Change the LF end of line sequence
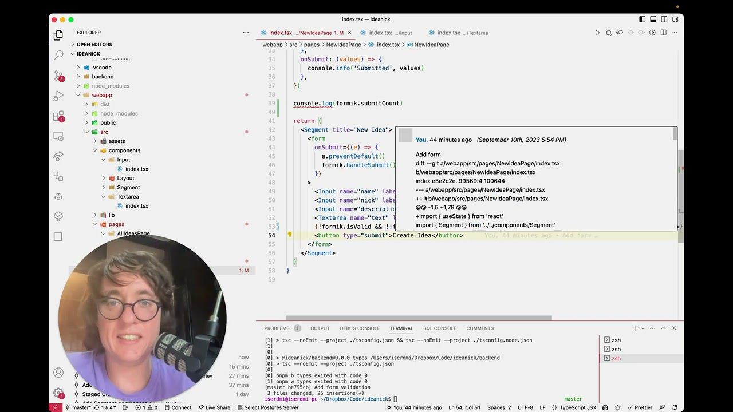This screenshot has height=412, width=733. tap(542, 407)
